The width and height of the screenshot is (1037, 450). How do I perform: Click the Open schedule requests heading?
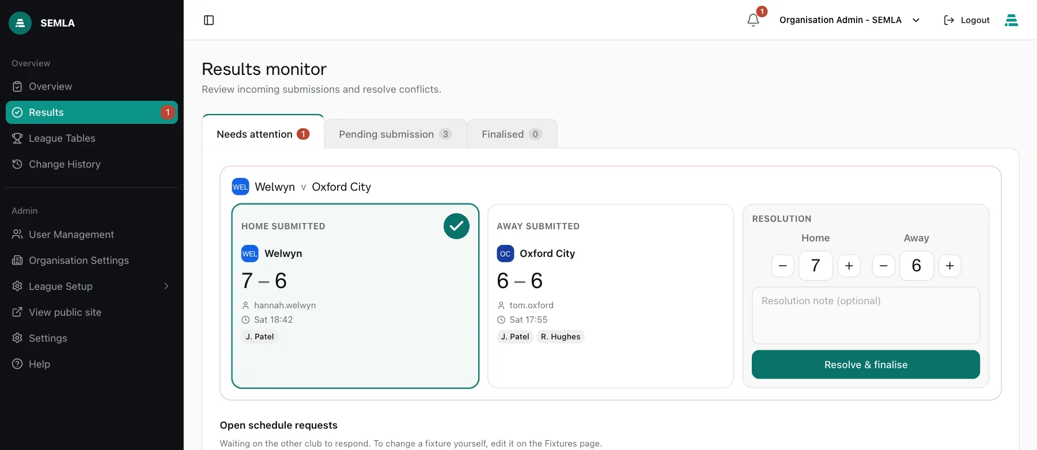point(278,425)
